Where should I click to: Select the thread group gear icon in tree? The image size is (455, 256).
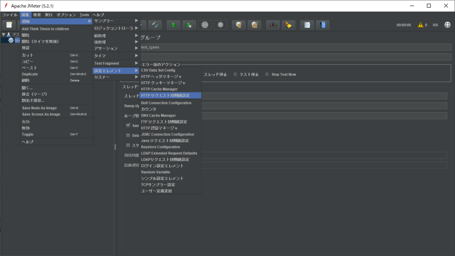pos(11,40)
